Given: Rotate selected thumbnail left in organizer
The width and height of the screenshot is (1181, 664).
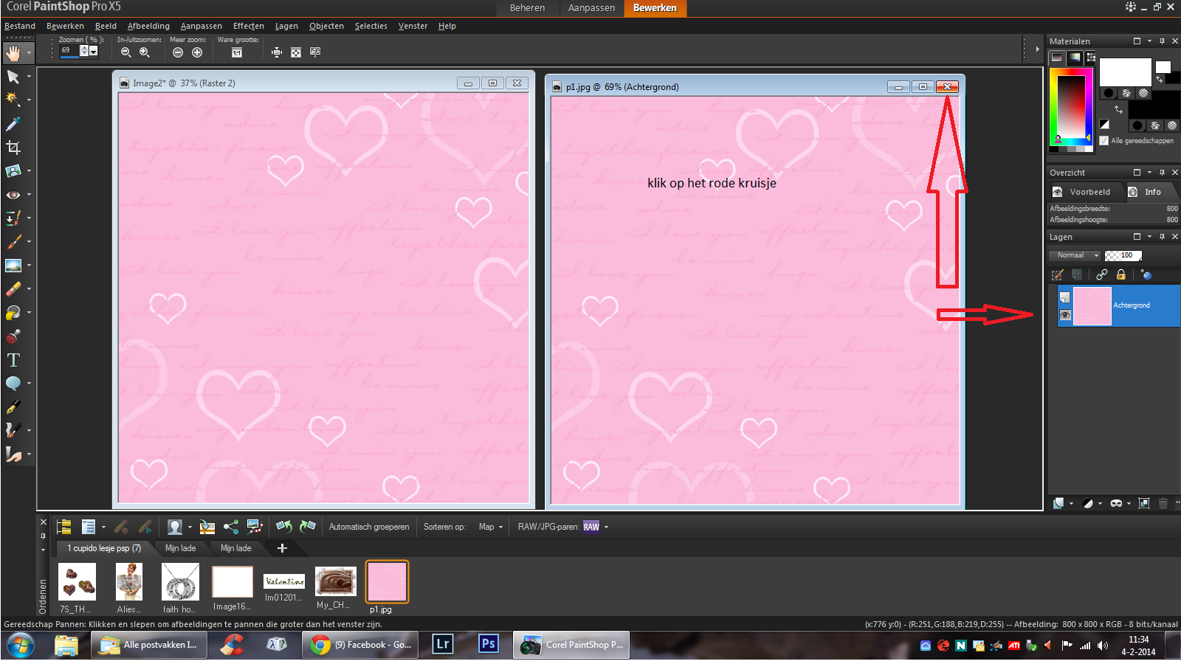Looking at the screenshot, I should tap(283, 527).
